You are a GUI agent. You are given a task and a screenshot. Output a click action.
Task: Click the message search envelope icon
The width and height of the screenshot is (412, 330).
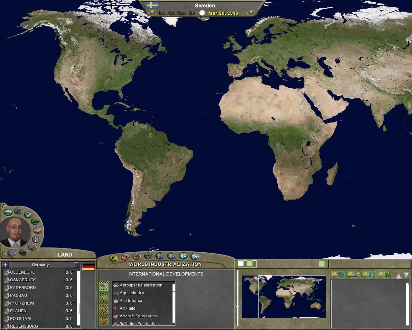pos(338,274)
